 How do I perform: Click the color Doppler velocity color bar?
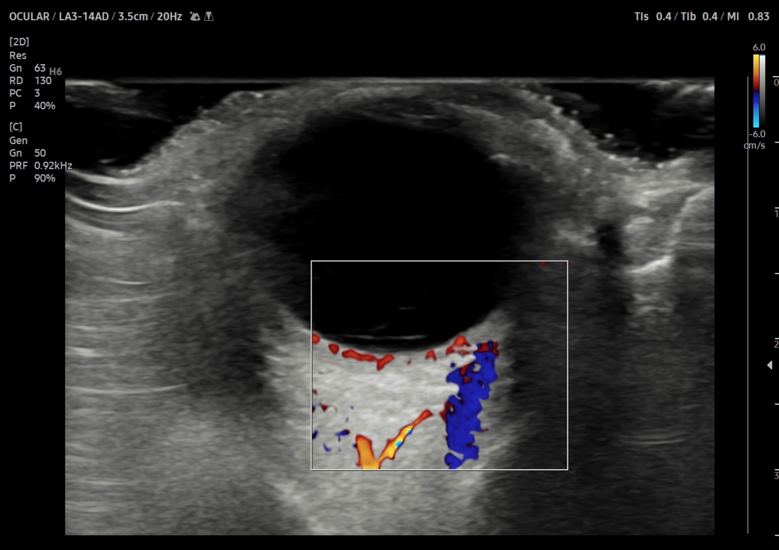click(756, 90)
